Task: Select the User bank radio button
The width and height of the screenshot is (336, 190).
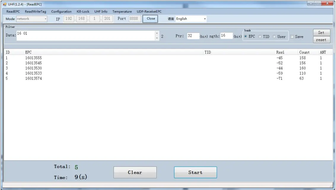Action: [x=274, y=37]
